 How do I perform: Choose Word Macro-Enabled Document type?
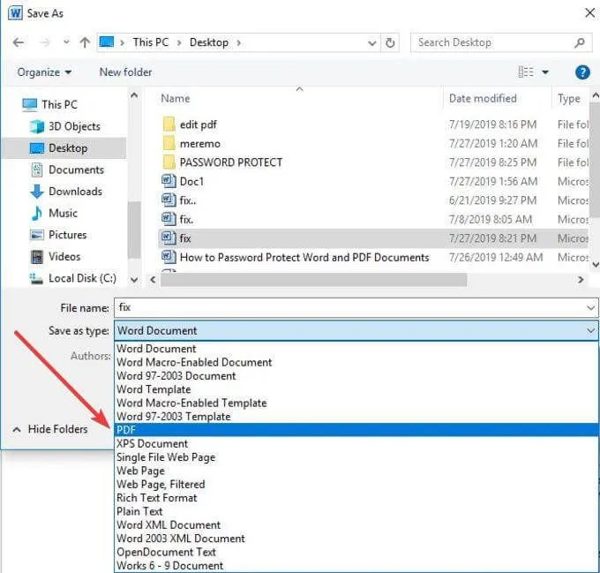(356, 362)
